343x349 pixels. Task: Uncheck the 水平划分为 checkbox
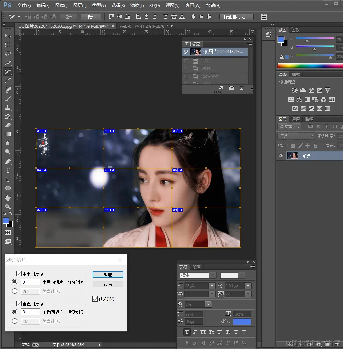point(19,274)
